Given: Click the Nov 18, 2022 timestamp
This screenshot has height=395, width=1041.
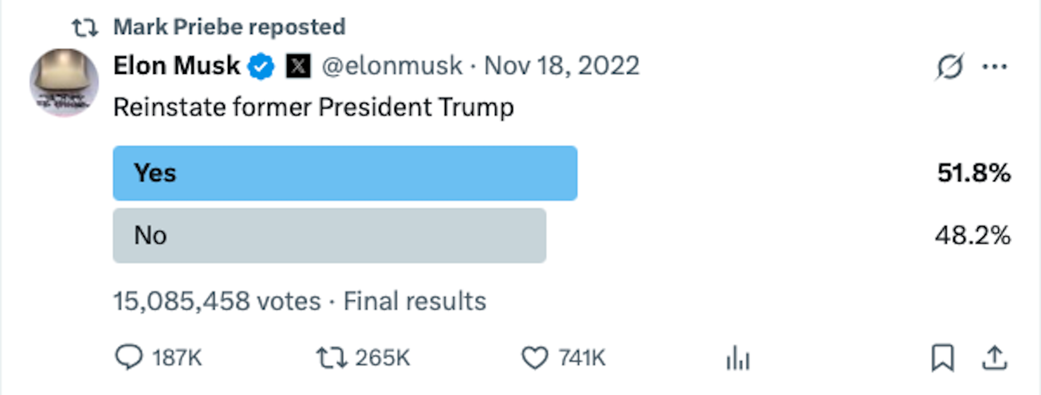Looking at the screenshot, I should (562, 66).
